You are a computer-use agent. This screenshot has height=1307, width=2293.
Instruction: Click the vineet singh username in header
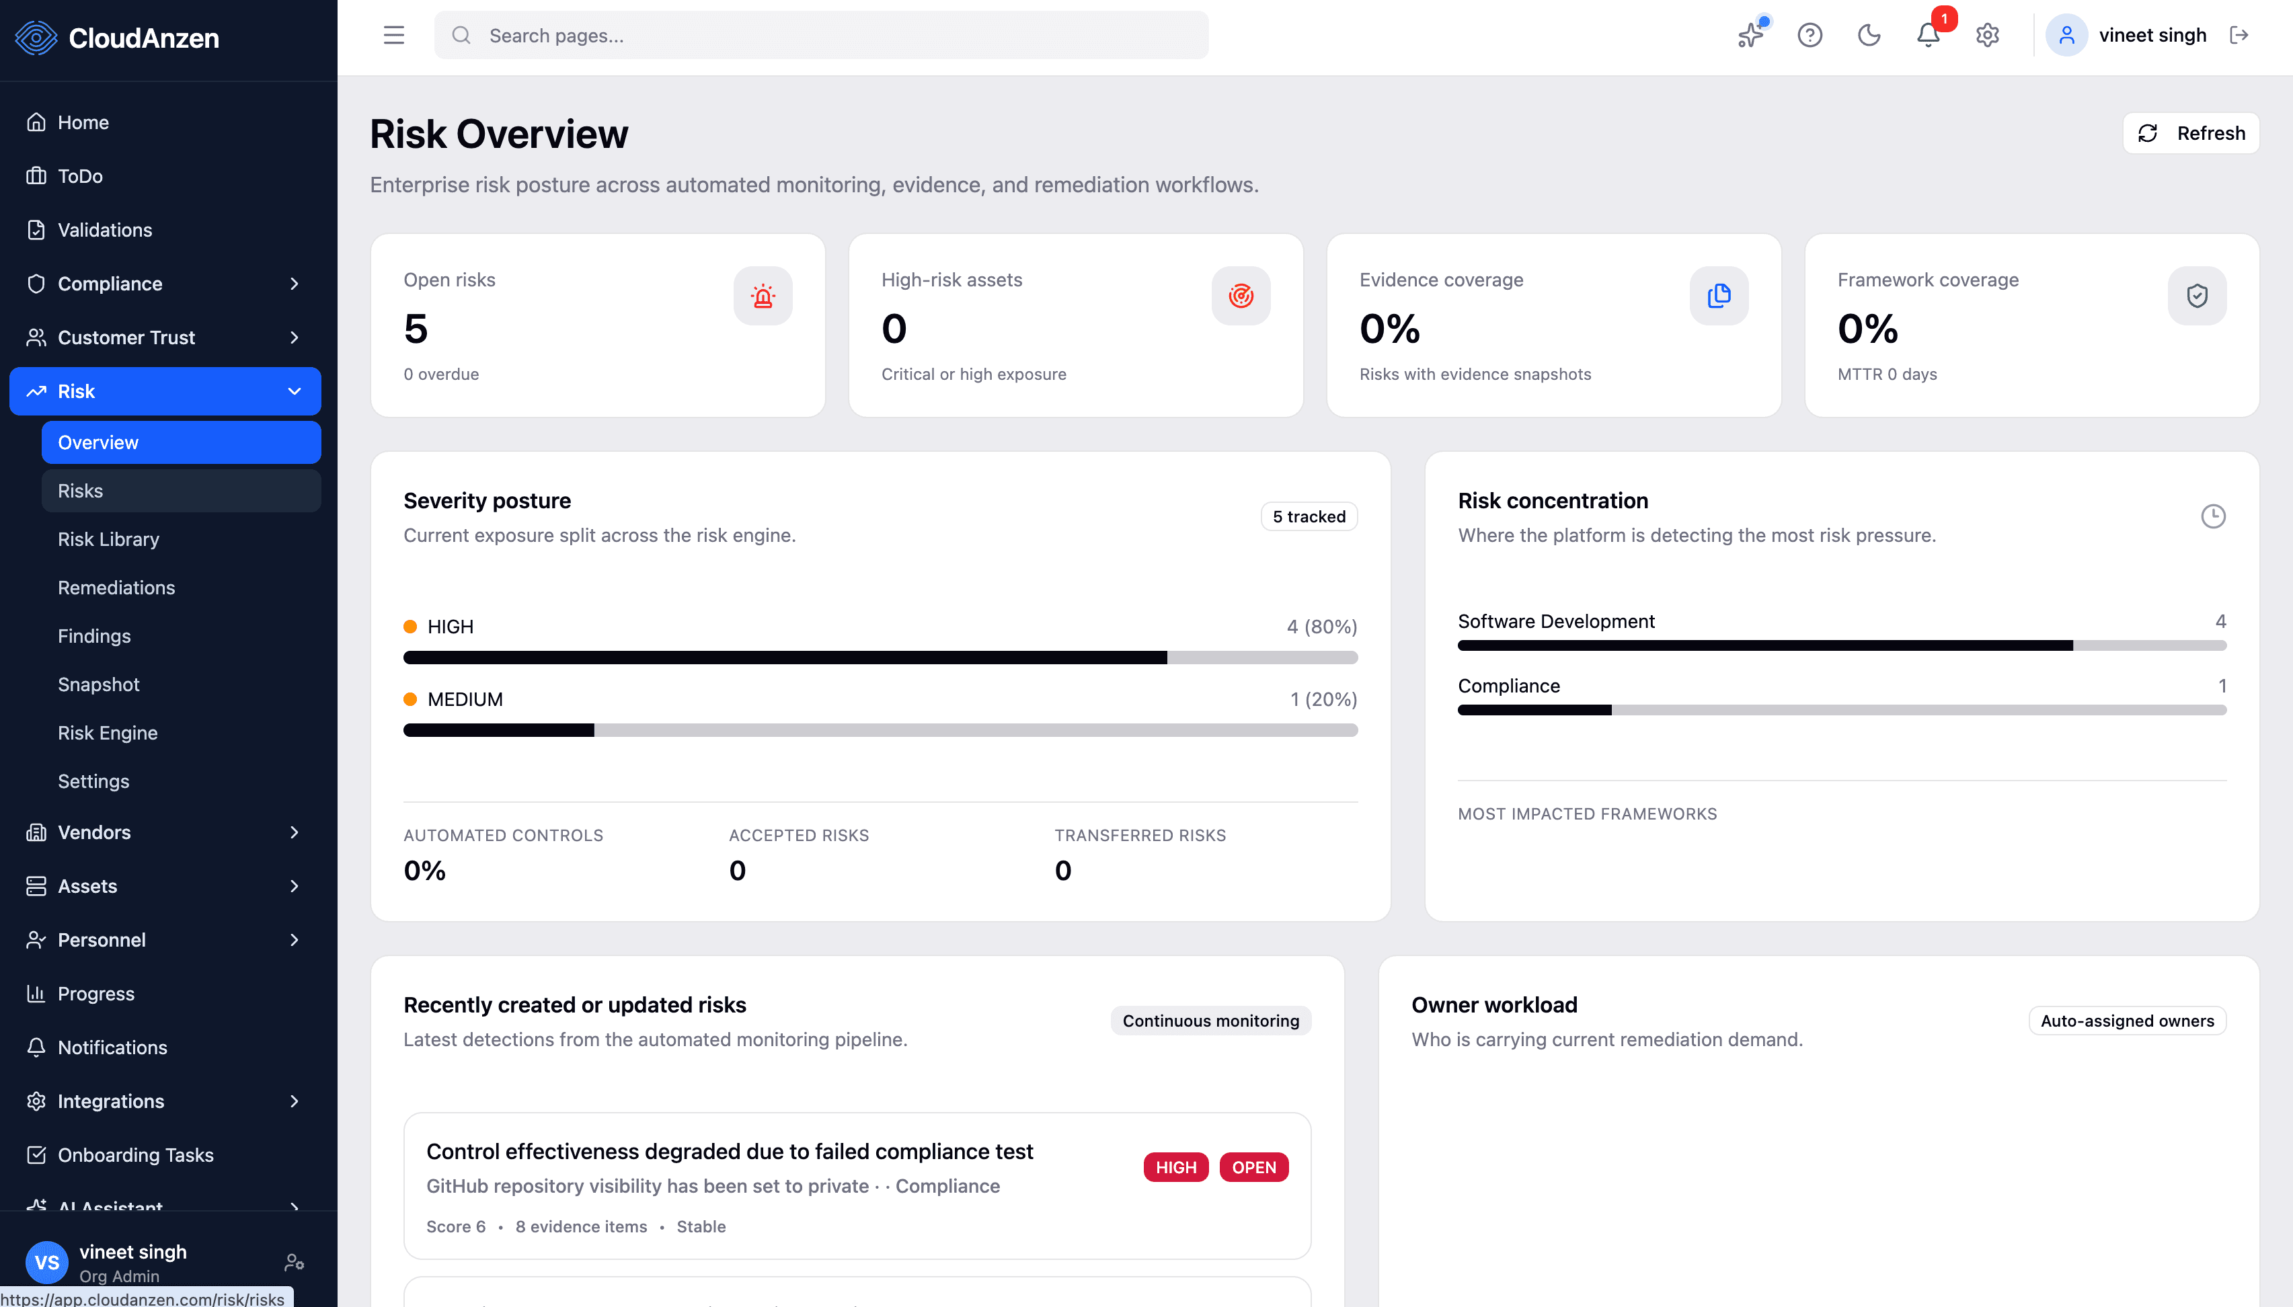(x=2152, y=35)
